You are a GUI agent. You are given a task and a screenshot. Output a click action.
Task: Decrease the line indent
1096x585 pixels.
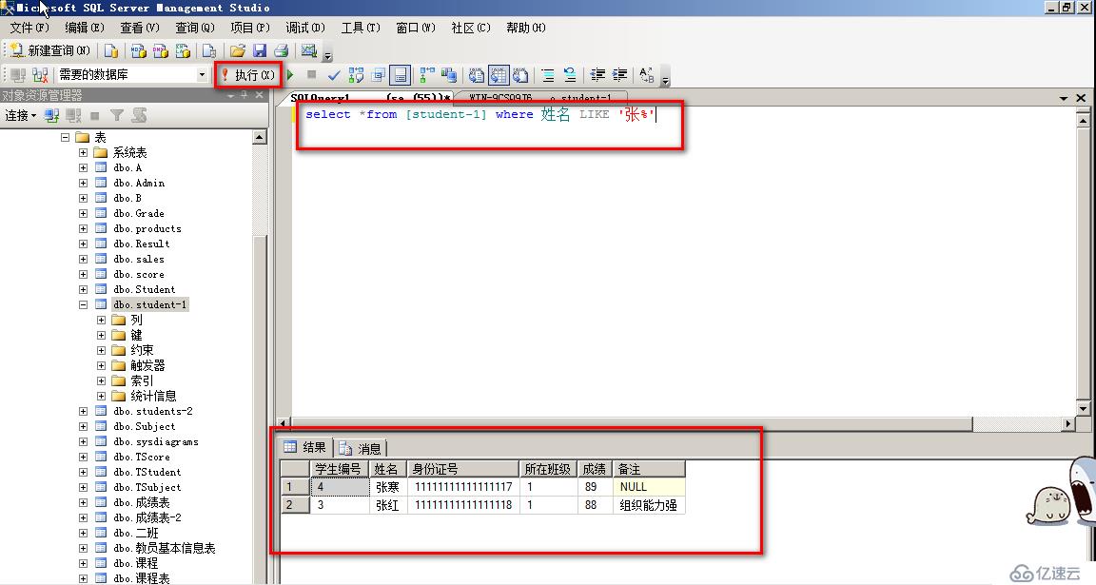(597, 75)
